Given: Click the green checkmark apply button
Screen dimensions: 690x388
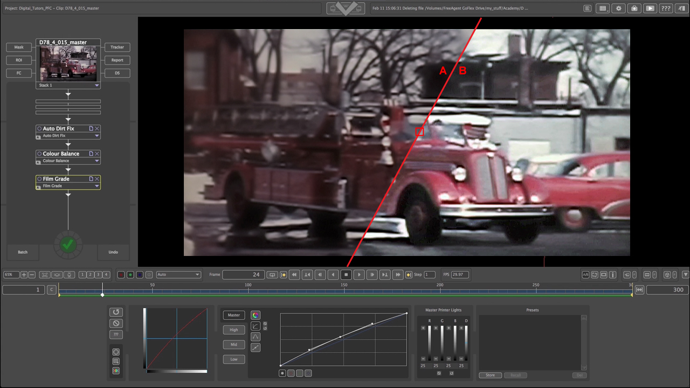Looking at the screenshot, I should coord(68,245).
